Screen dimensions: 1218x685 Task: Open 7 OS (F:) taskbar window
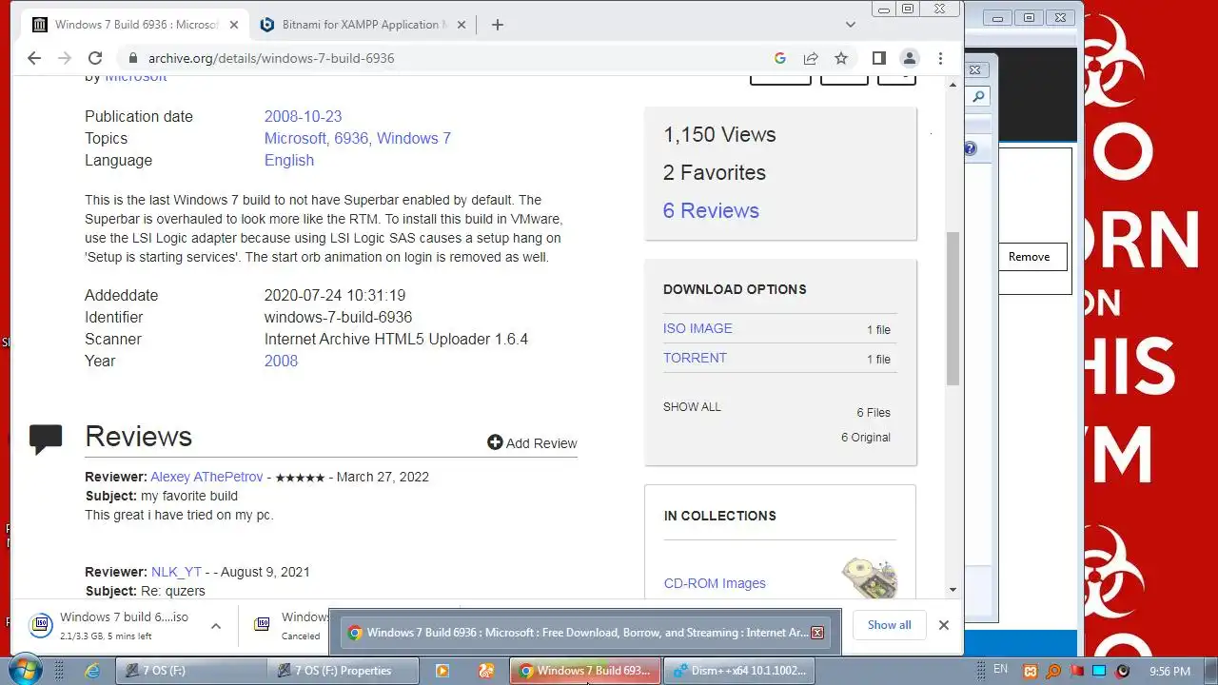pyautogui.click(x=189, y=671)
